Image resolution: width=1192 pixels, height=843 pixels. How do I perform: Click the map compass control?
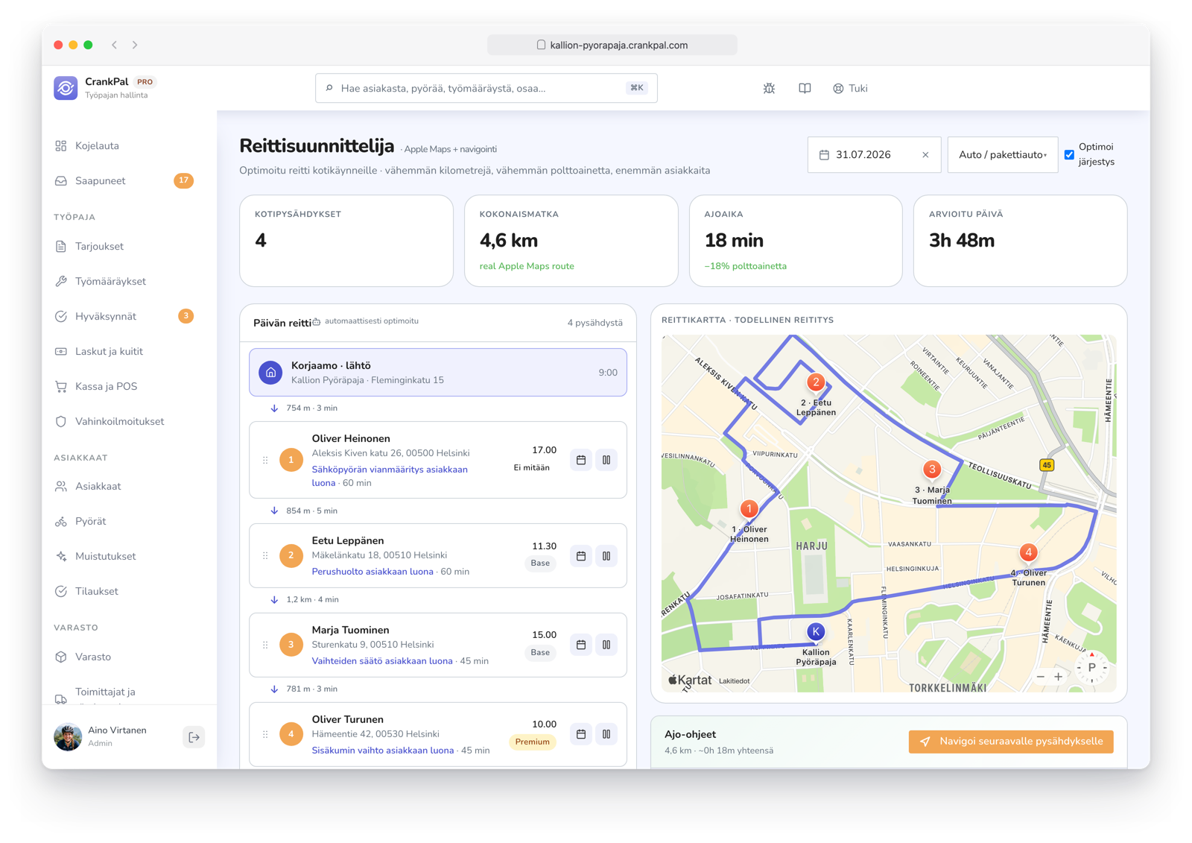tap(1091, 668)
